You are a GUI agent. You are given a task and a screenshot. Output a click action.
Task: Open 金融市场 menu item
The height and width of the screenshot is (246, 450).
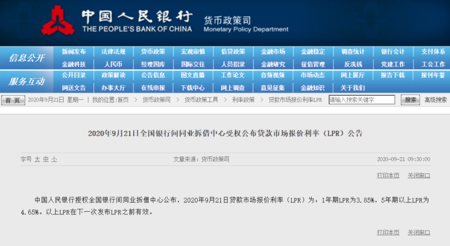pos(273,52)
